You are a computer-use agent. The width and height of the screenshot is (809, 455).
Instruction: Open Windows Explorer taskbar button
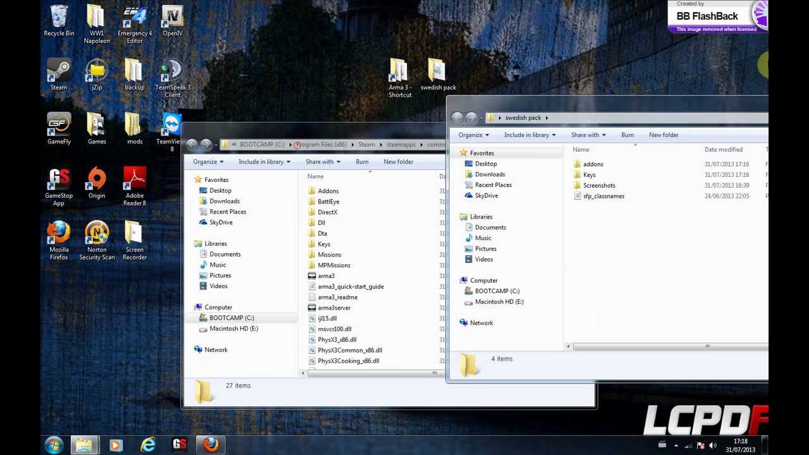[84, 445]
